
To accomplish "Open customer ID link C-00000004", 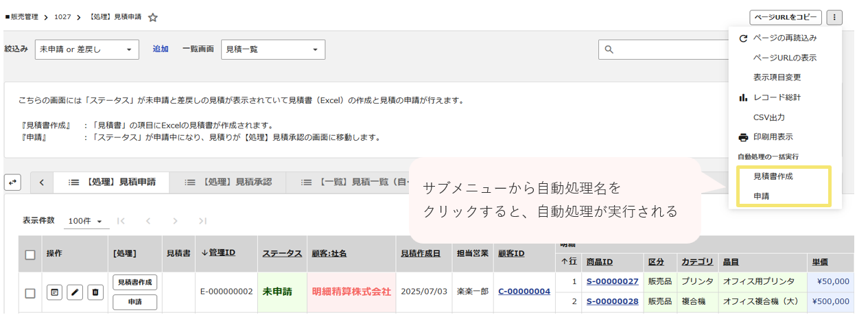I will click(524, 291).
